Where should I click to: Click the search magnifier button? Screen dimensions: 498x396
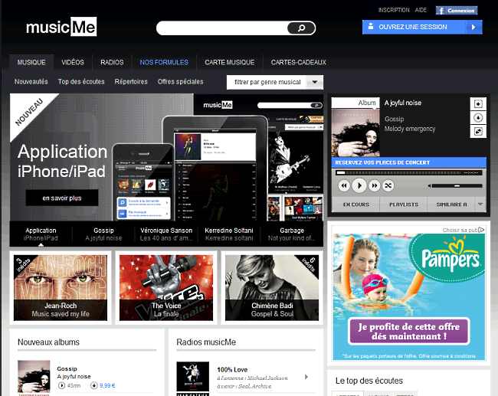(301, 28)
